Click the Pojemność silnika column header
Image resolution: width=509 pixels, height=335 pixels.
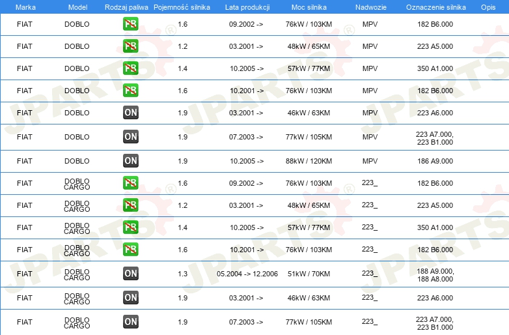coord(182,7)
